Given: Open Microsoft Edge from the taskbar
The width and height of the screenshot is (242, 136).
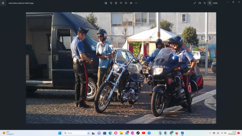Looking at the screenshot, I should [110, 133].
